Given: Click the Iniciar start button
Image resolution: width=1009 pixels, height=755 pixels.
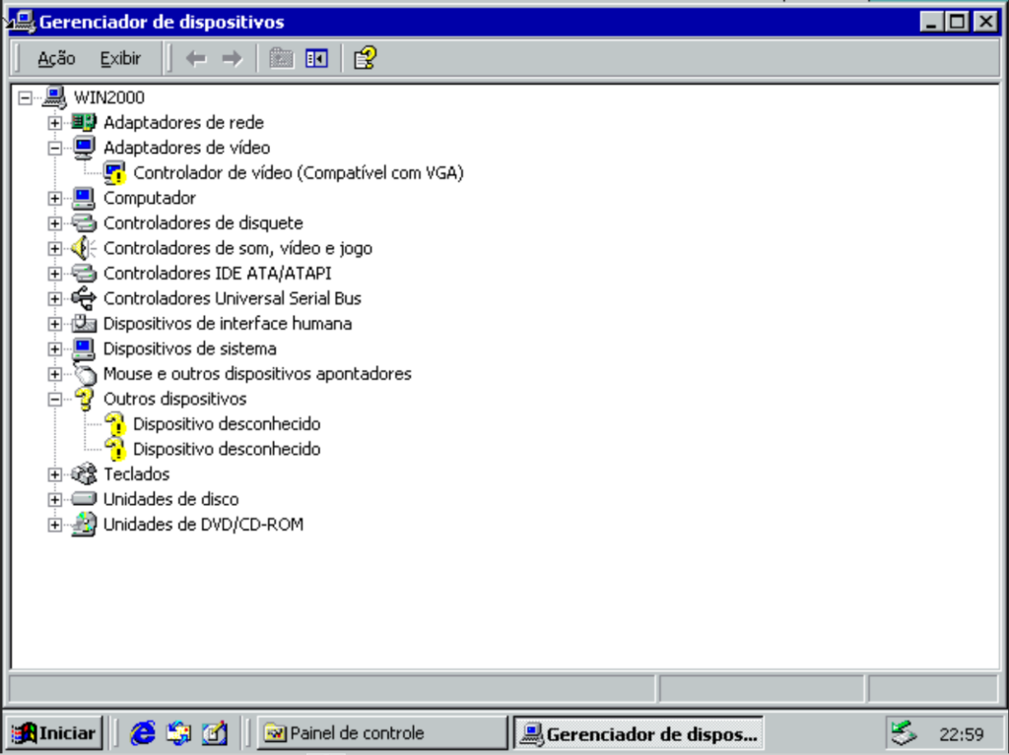Looking at the screenshot, I should 54,732.
